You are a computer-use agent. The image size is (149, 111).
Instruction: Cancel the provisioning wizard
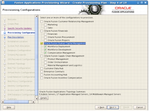pos(139,107)
